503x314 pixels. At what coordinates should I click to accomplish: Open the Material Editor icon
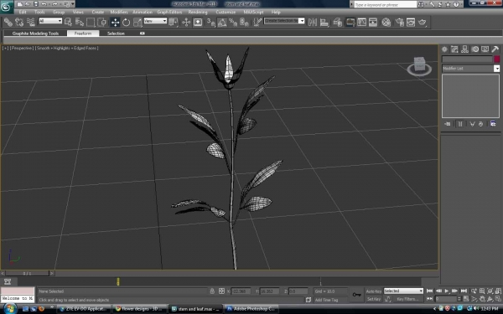tap(386, 22)
